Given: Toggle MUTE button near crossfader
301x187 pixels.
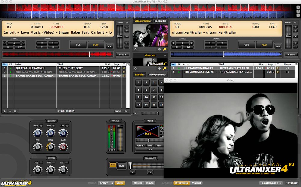Looking at the screenshot, I should [x=122, y=166].
